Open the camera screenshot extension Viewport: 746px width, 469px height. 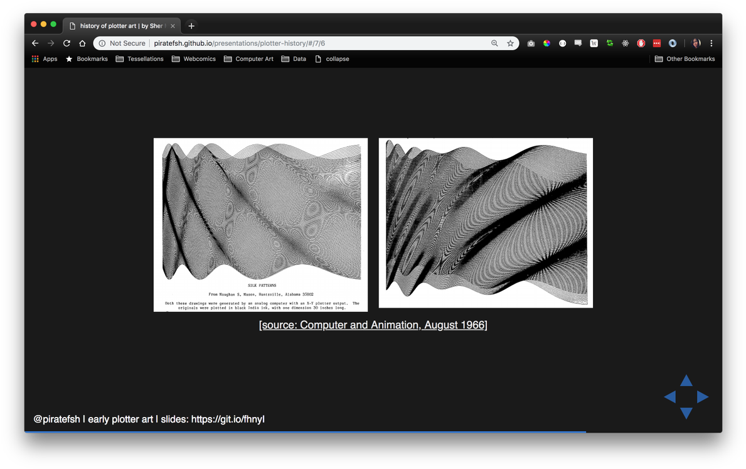(531, 43)
